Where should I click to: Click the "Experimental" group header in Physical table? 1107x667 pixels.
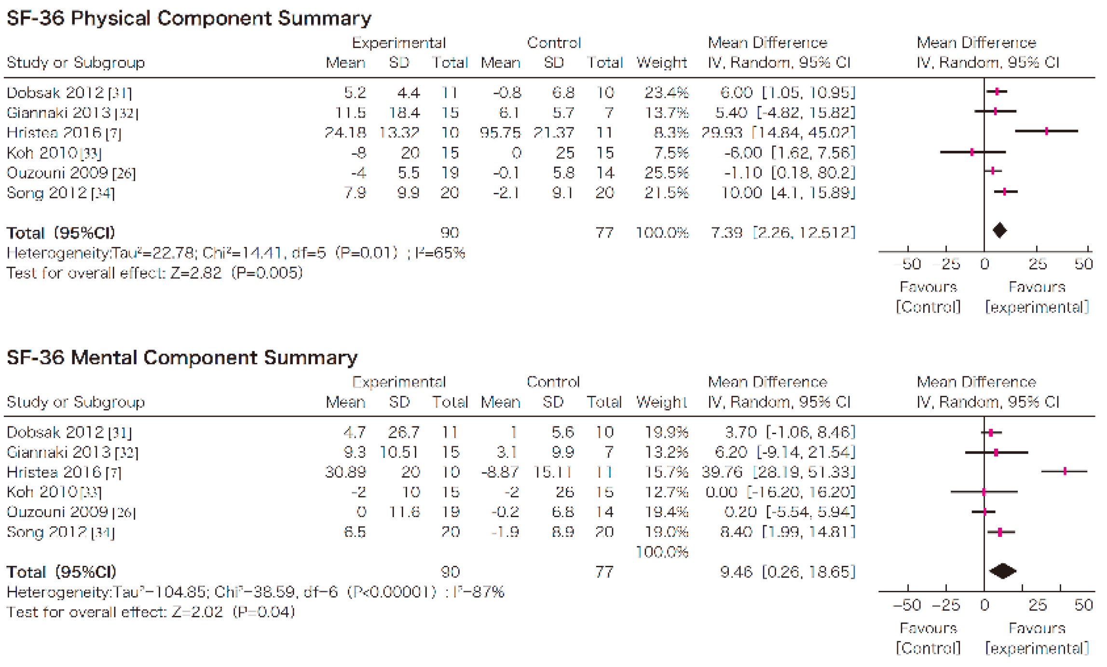click(398, 43)
